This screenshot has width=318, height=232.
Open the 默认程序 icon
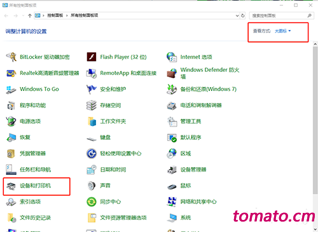coord(172,137)
